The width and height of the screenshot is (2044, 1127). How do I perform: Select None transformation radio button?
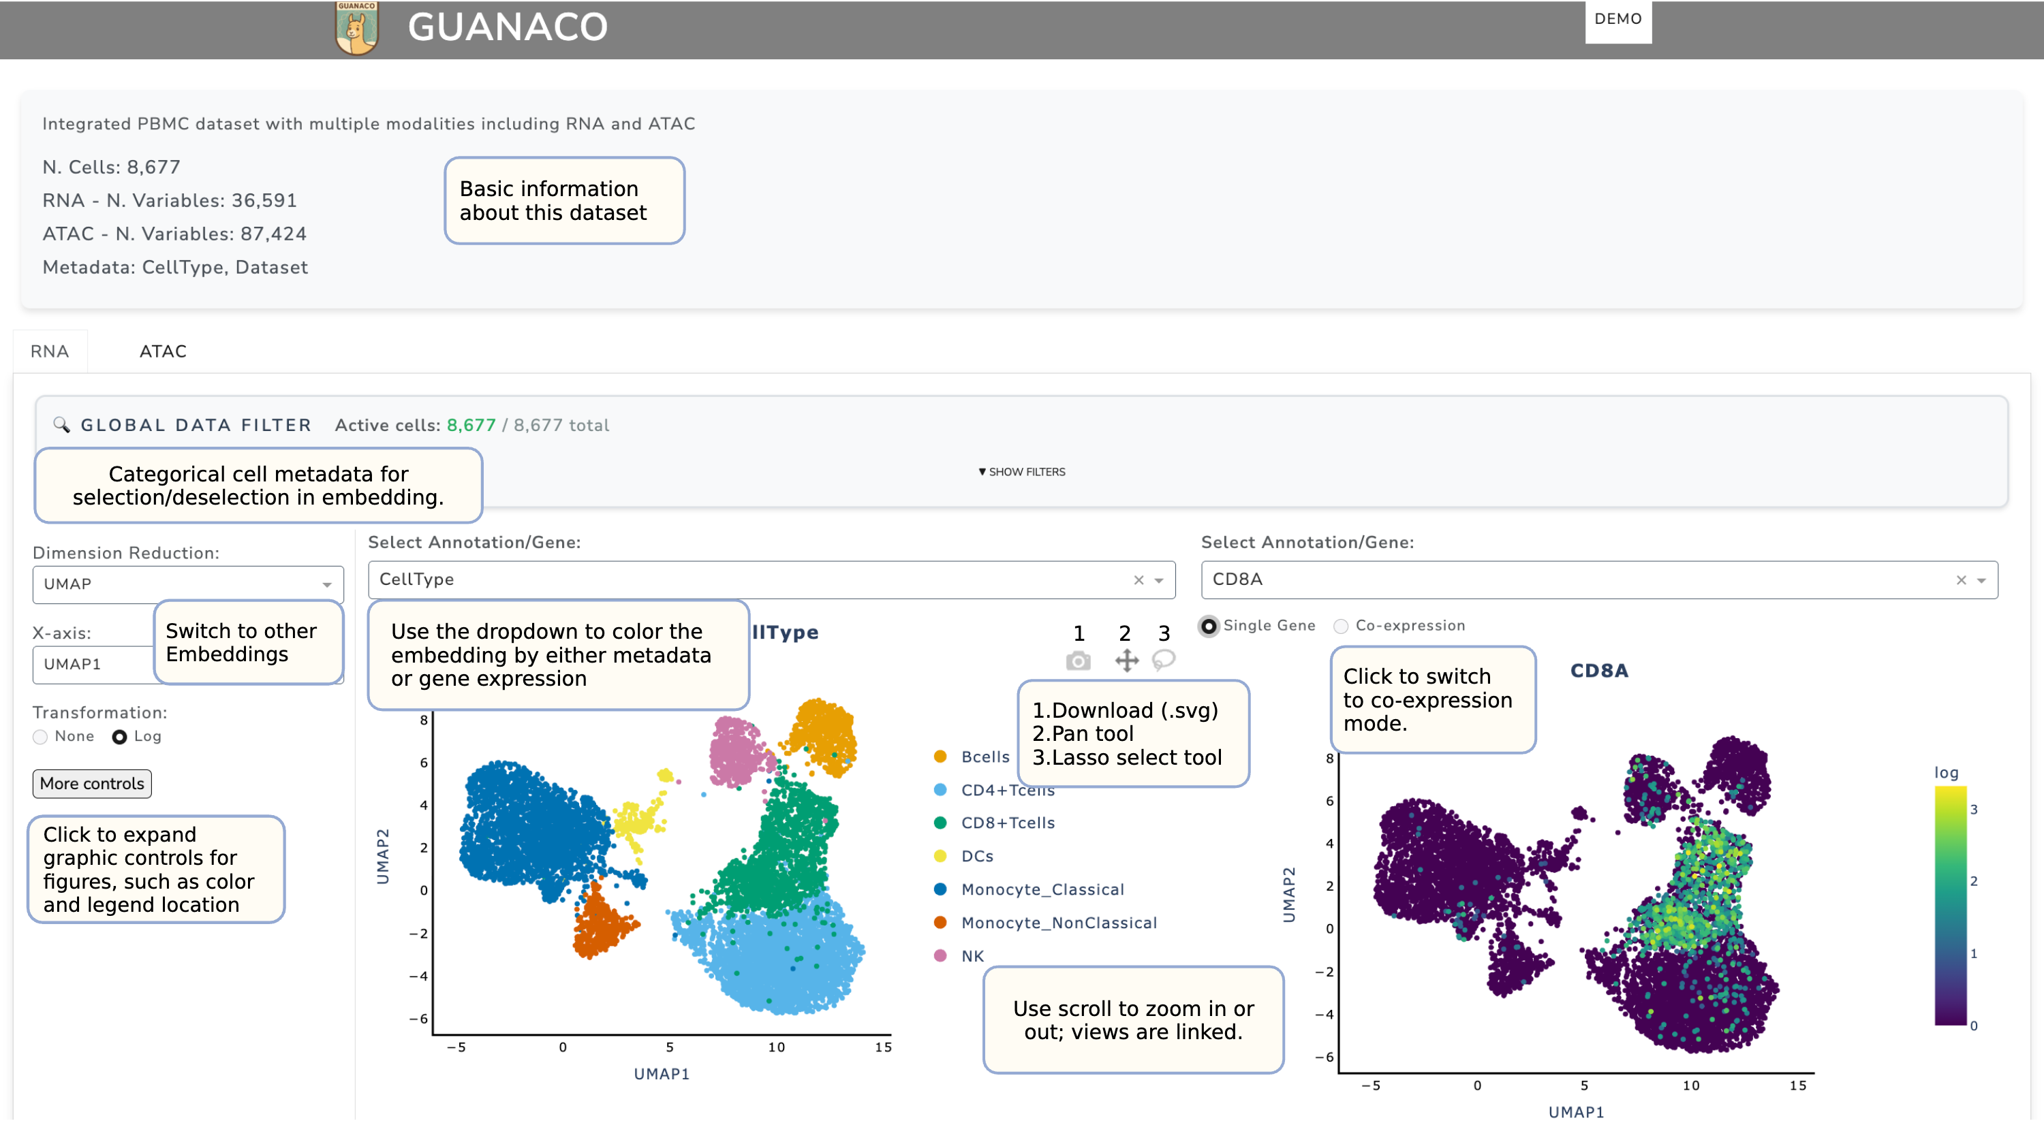tap(40, 737)
